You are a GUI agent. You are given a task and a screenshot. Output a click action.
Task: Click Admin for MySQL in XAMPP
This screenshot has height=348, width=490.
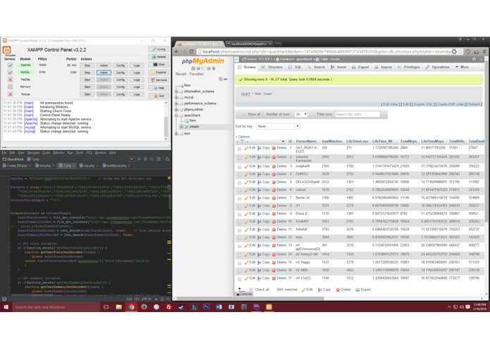tap(104, 73)
